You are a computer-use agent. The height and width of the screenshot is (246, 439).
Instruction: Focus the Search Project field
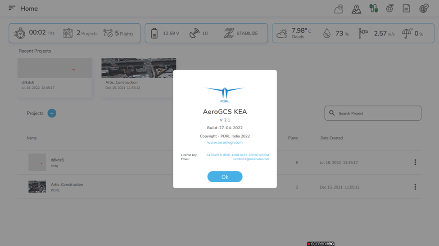pos(373,113)
